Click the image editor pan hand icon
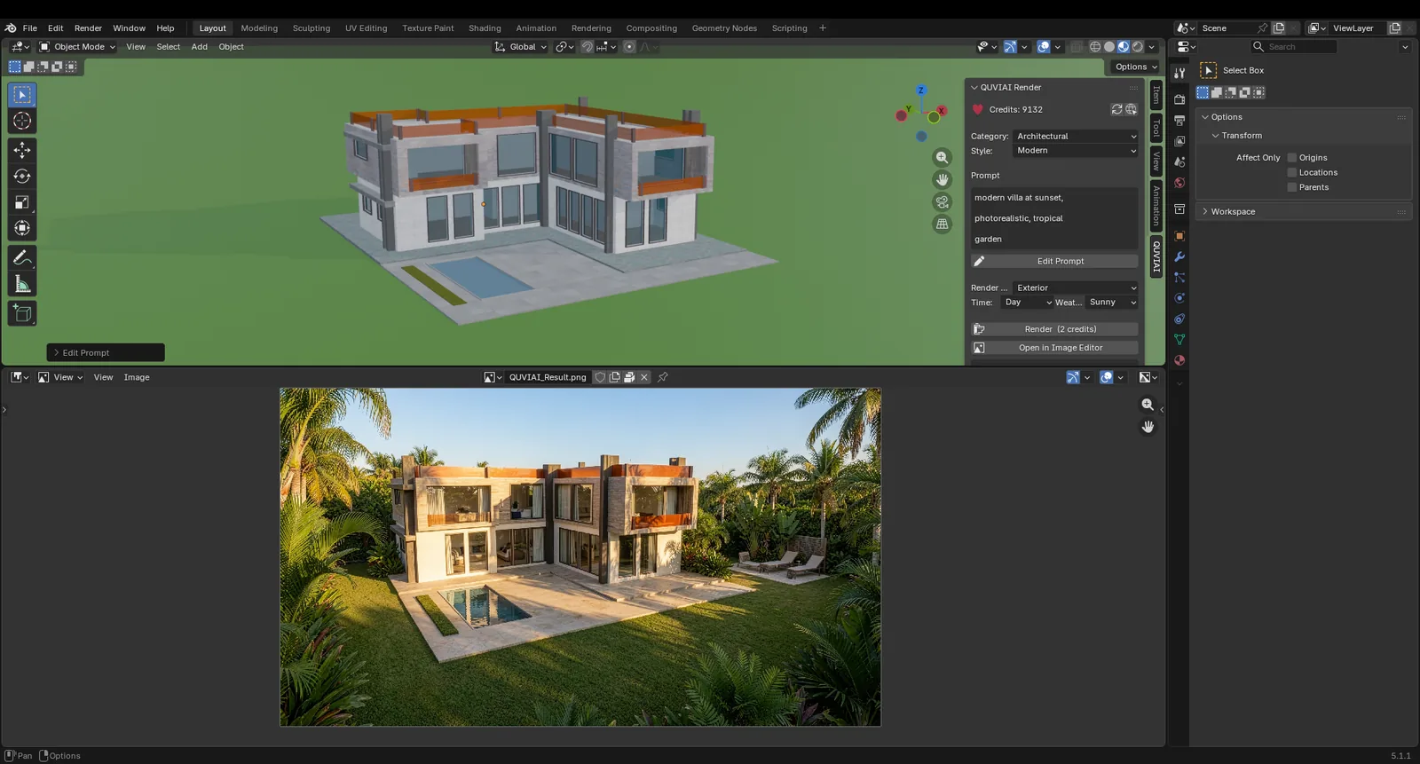The height and width of the screenshot is (764, 1420). point(1148,427)
